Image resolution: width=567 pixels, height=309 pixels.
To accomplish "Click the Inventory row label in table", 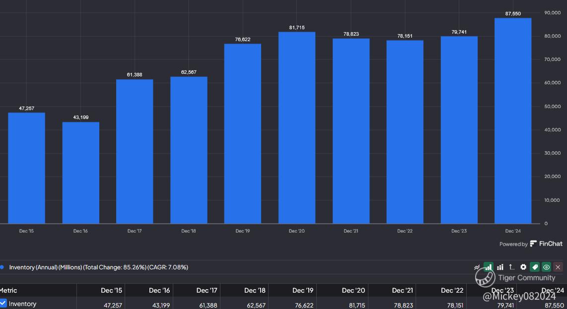I will [x=22, y=304].
